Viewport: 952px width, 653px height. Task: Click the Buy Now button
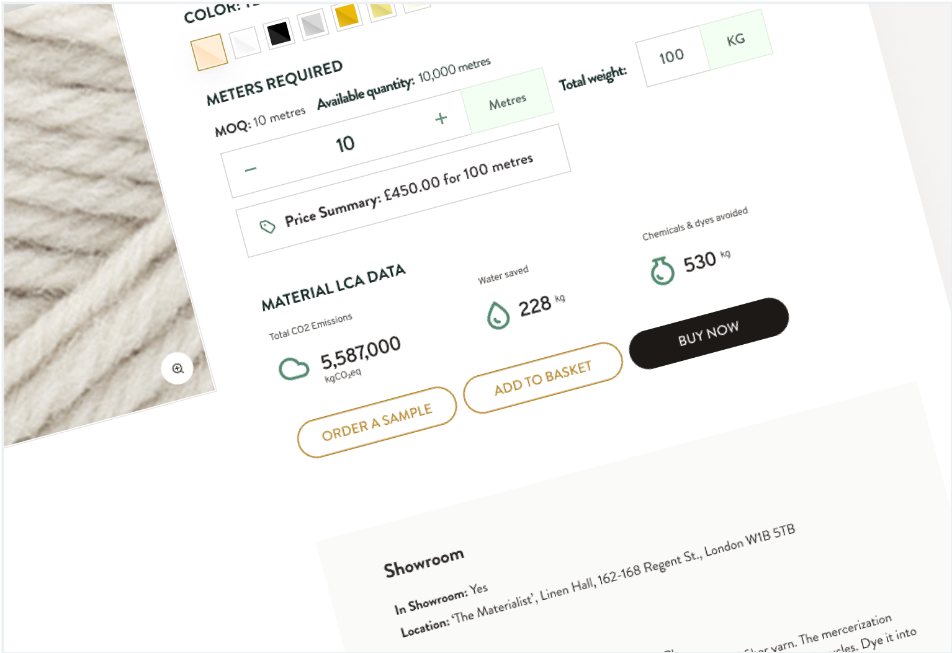(709, 334)
